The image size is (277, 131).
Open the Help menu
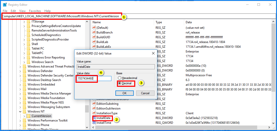pyautogui.click(x=47, y=11)
